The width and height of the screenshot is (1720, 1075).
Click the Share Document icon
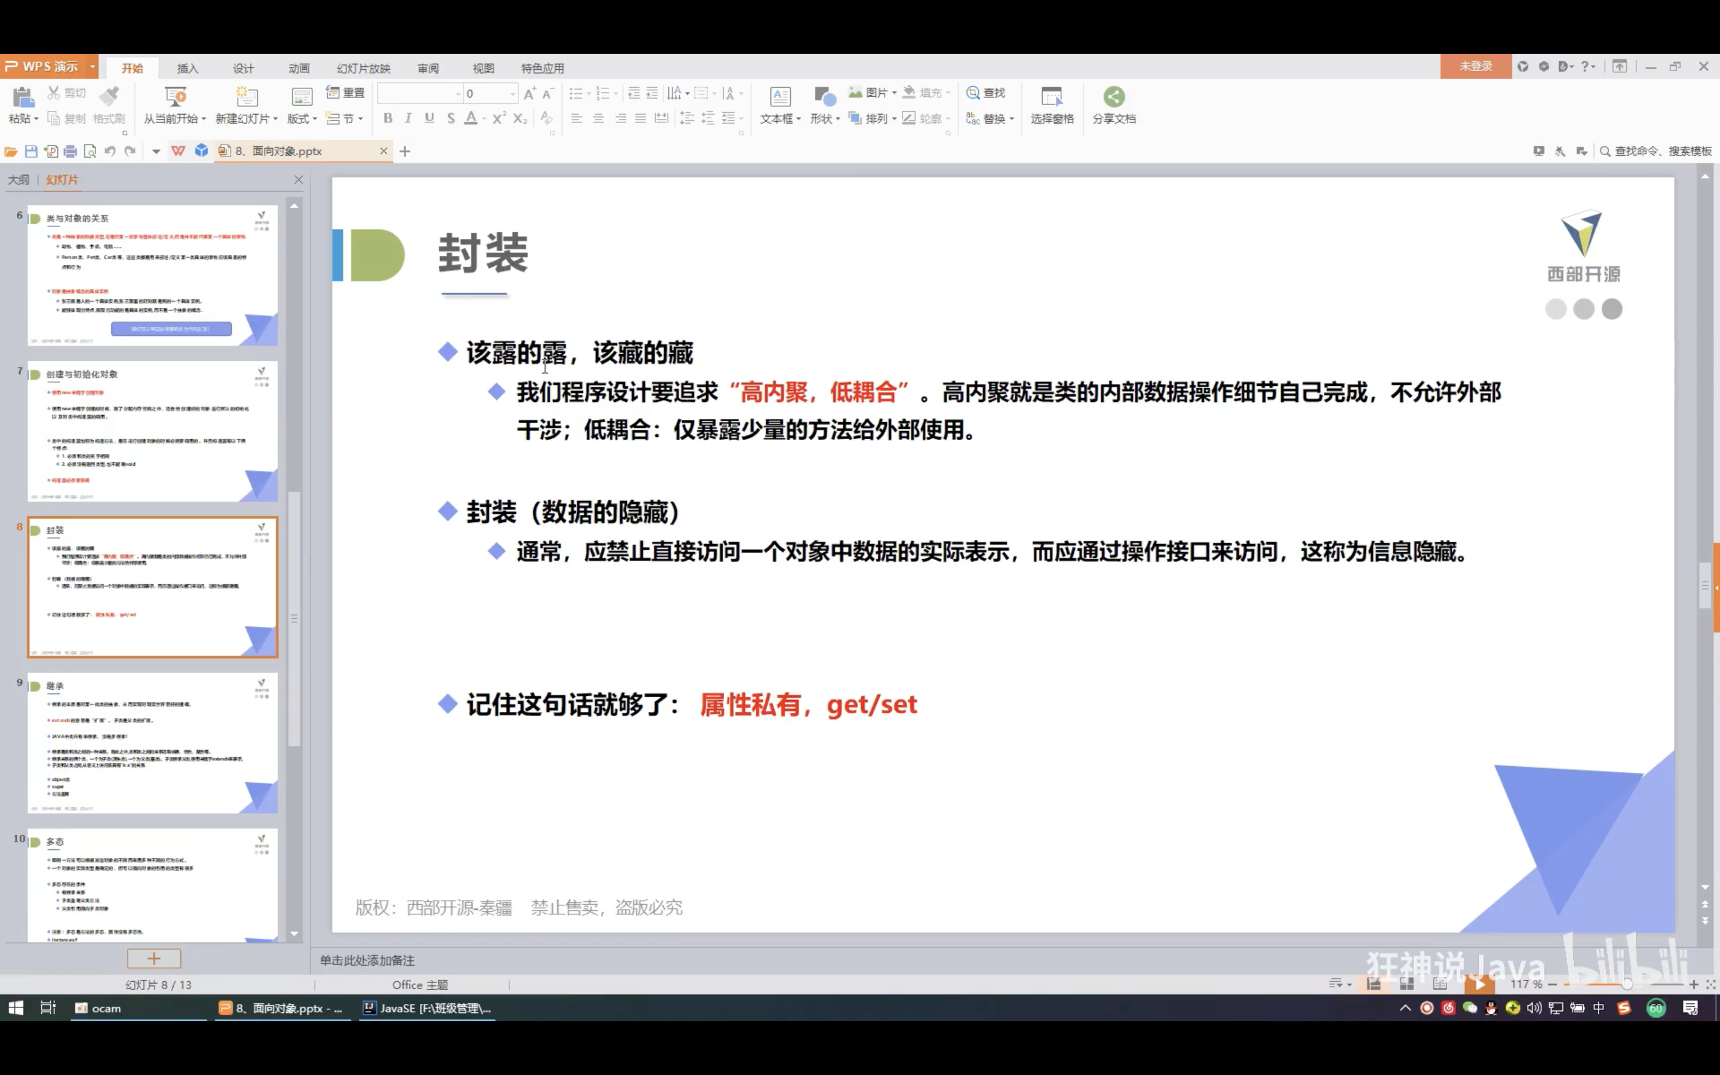pyautogui.click(x=1114, y=97)
